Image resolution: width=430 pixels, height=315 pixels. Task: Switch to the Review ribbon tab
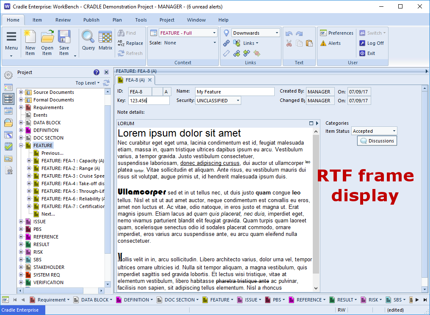pos(63,20)
